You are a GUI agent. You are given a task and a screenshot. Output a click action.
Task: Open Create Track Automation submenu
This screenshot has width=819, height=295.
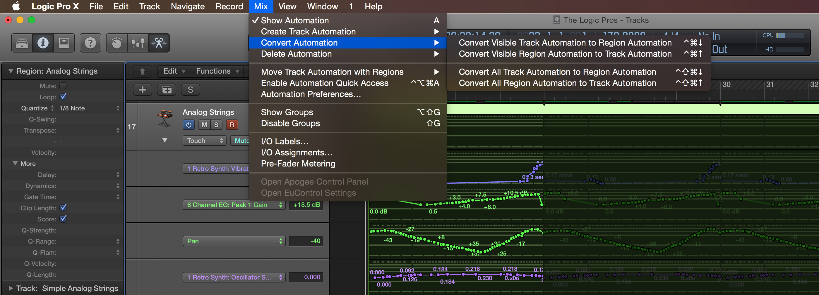(347, 32)
